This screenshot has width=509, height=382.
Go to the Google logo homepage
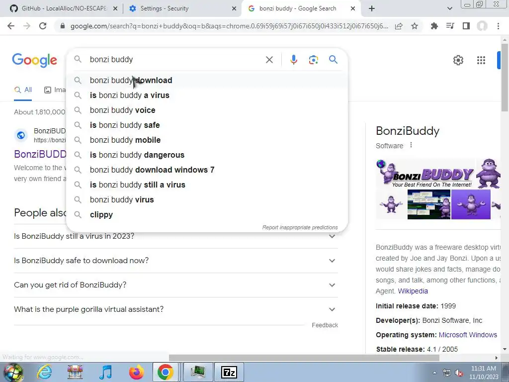coord(34,60)
